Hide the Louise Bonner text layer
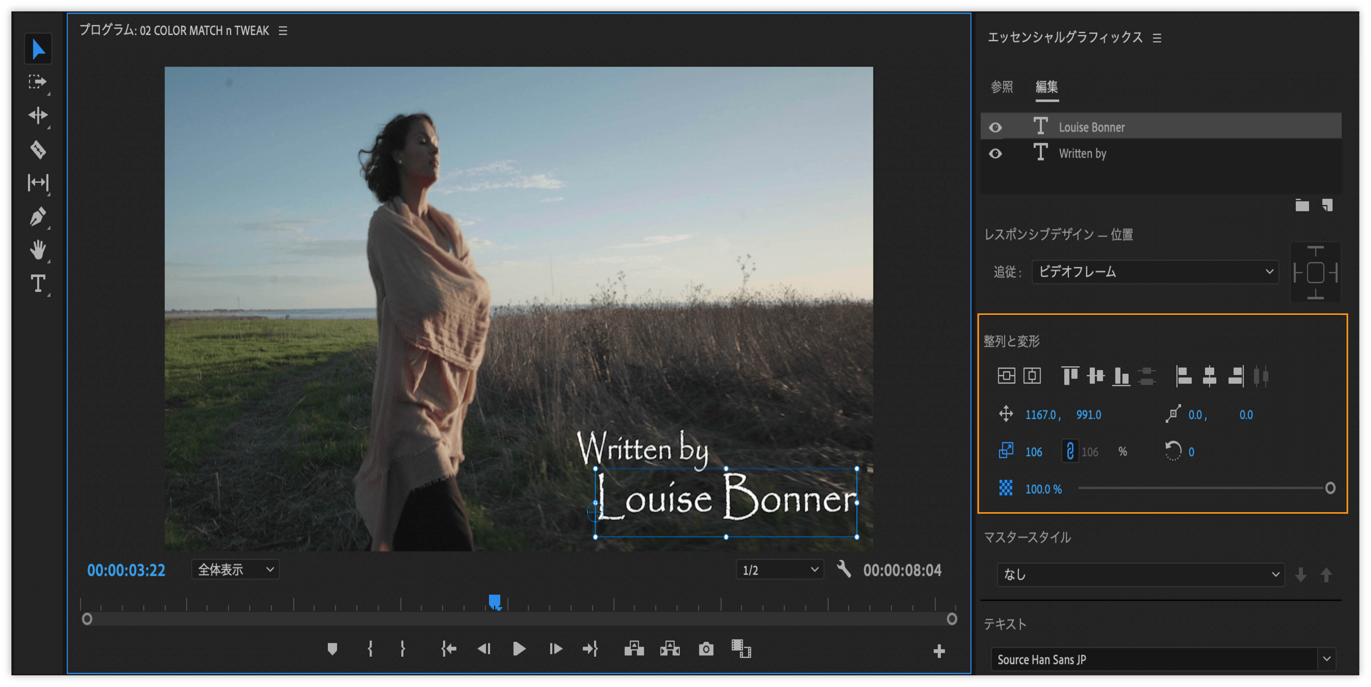Screen dimensions: 1371x687 [995, 128]
